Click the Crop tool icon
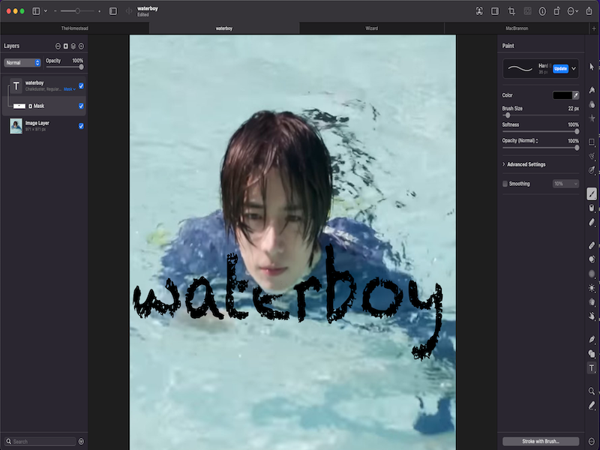Viewport: 600px width, 450px height. coord(511,11)
